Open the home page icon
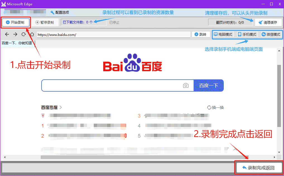284x176 pixels. [x=32, y=34]
